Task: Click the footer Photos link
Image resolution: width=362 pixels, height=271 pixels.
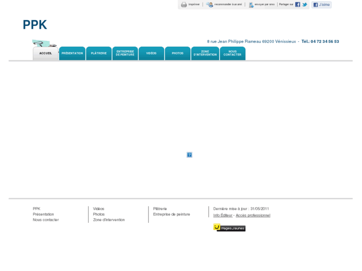Action: (x=99, y=214)
